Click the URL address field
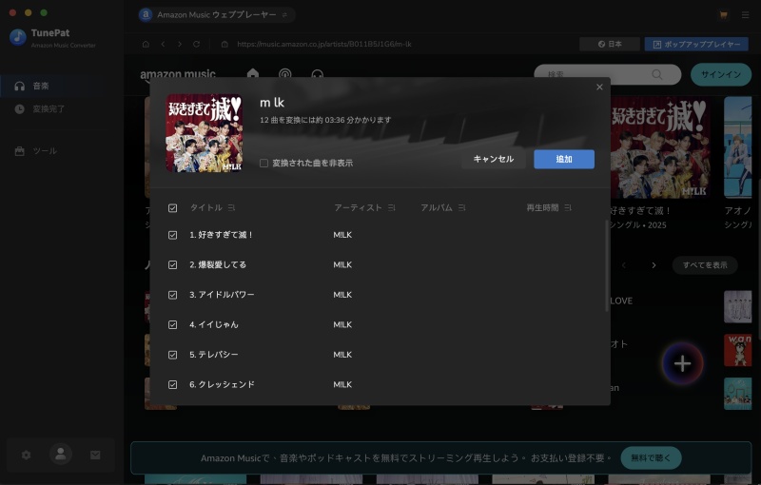This screenshot has height=485, width=761. tap(324, 44)
